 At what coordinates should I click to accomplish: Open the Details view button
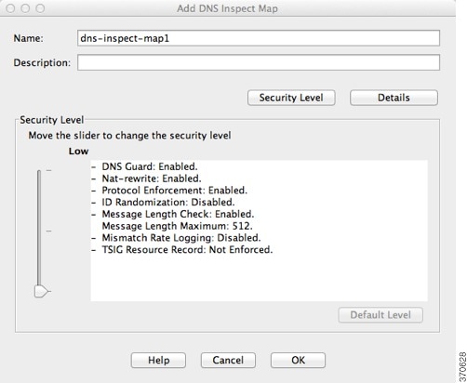tap(394, 98)
